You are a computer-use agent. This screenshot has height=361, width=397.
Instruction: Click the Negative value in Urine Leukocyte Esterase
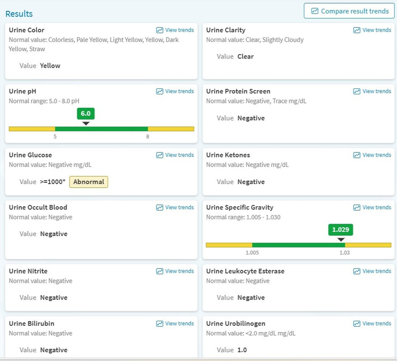251,297
